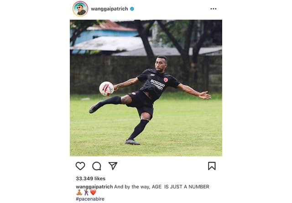292x203 pixels.
Task: Save the post using the bookmark icon
Action: click(212, 166)
